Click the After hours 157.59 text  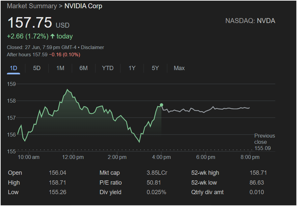click(x=27, y=55)
